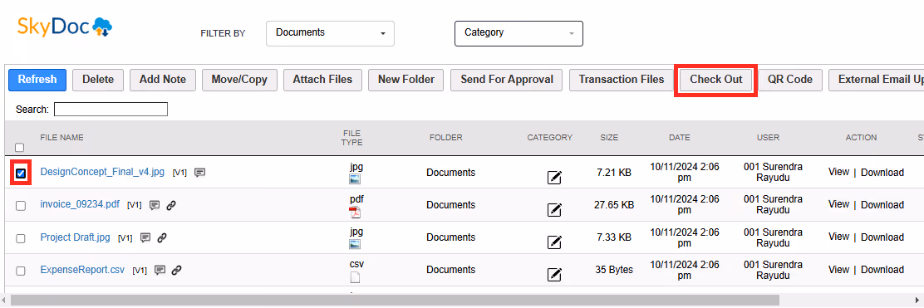Open note icon for invoice_09234.pdf

[x=155, y=205]
